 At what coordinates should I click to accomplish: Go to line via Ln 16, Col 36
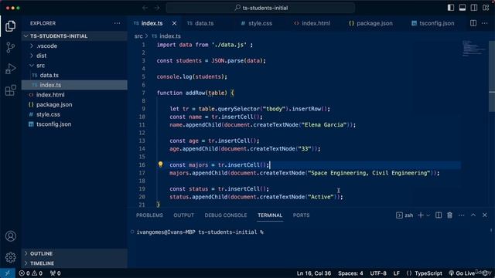(x=314, y=273)
